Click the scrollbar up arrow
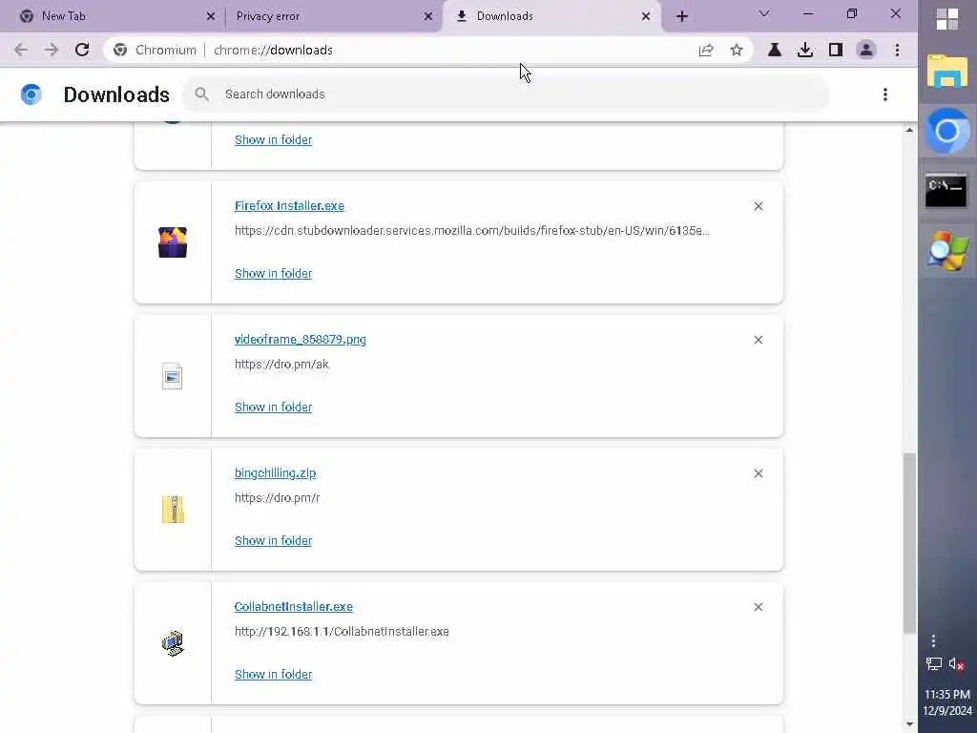This screenshot has height=733, width=977. [x=909, y=130]
